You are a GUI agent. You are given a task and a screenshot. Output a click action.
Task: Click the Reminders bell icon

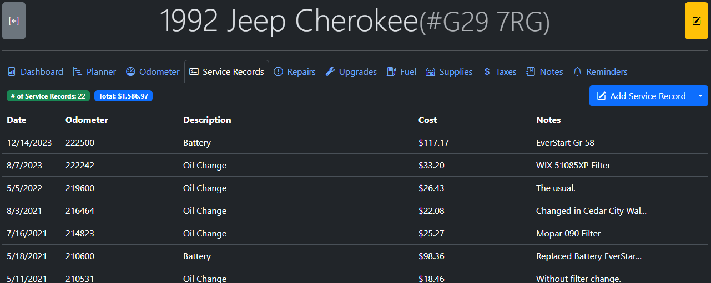pos(577,72)
